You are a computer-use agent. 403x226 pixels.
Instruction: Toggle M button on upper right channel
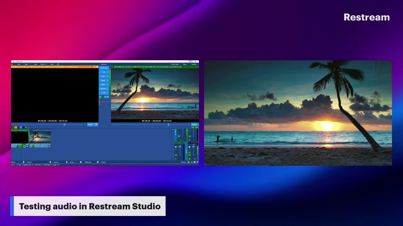coord(189,140)
